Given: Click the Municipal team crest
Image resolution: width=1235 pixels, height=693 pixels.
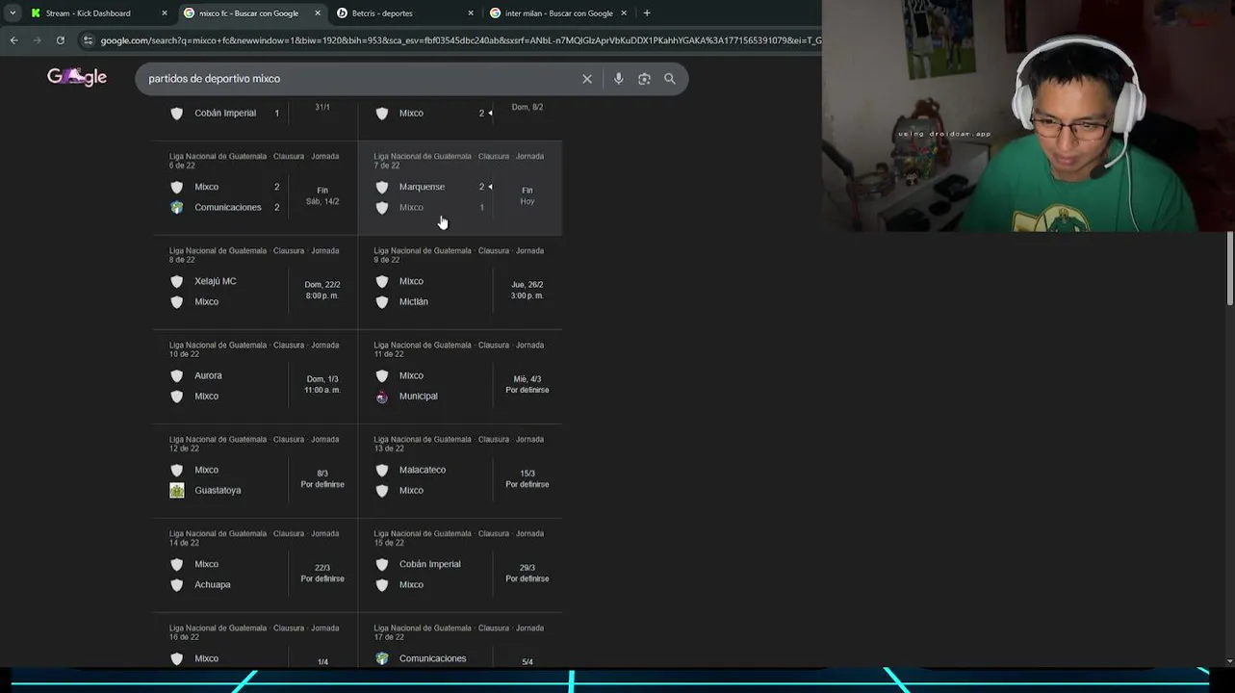Looking at the screenshot, I should [381, 397].
